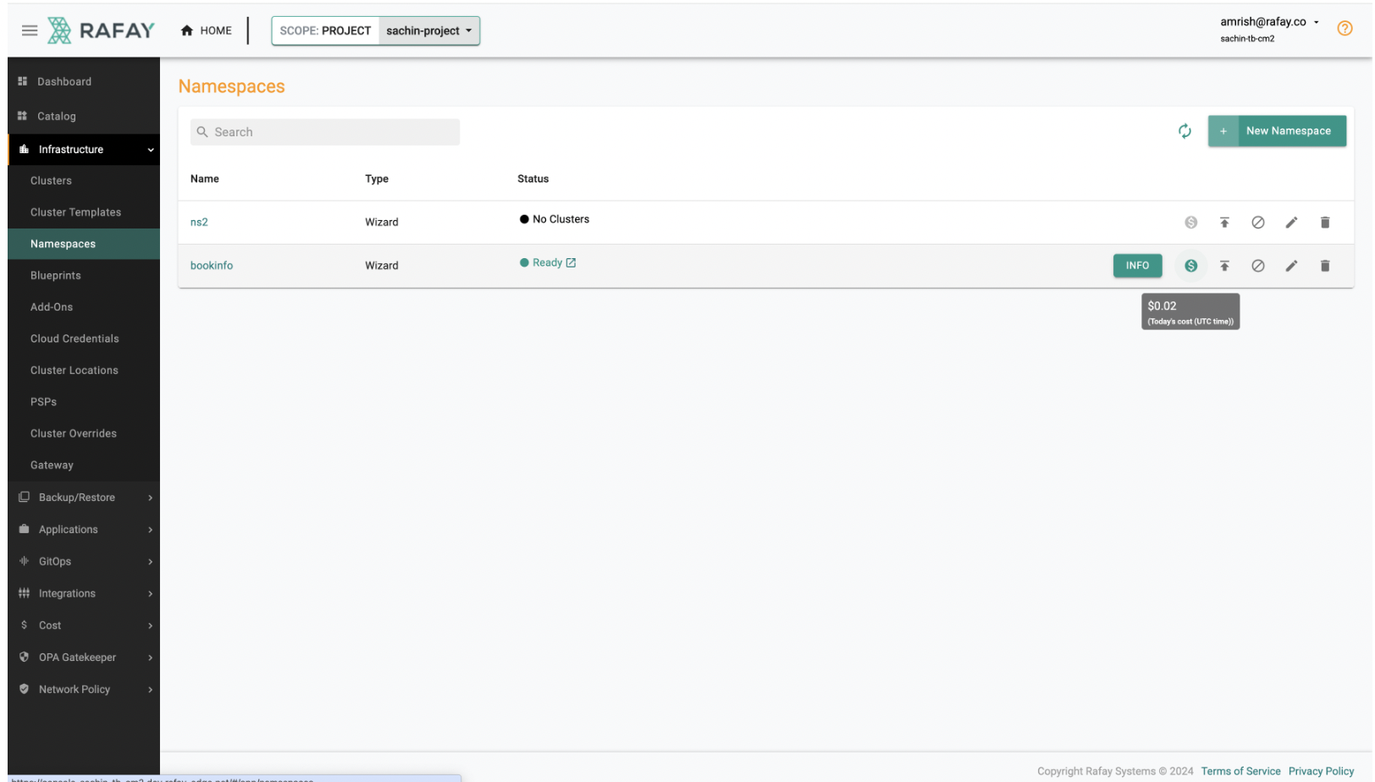Expand the Network Policy section
Viewport: 1375px width, 782px height.
(x=84, y=689)
